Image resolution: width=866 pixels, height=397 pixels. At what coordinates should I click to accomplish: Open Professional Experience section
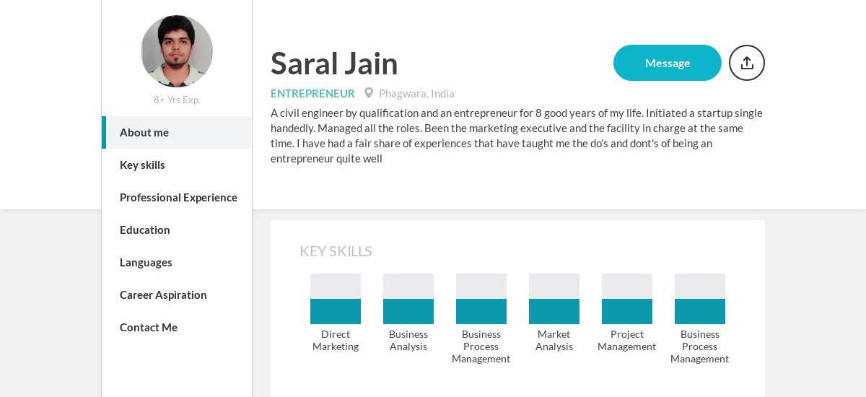(177, 197)
